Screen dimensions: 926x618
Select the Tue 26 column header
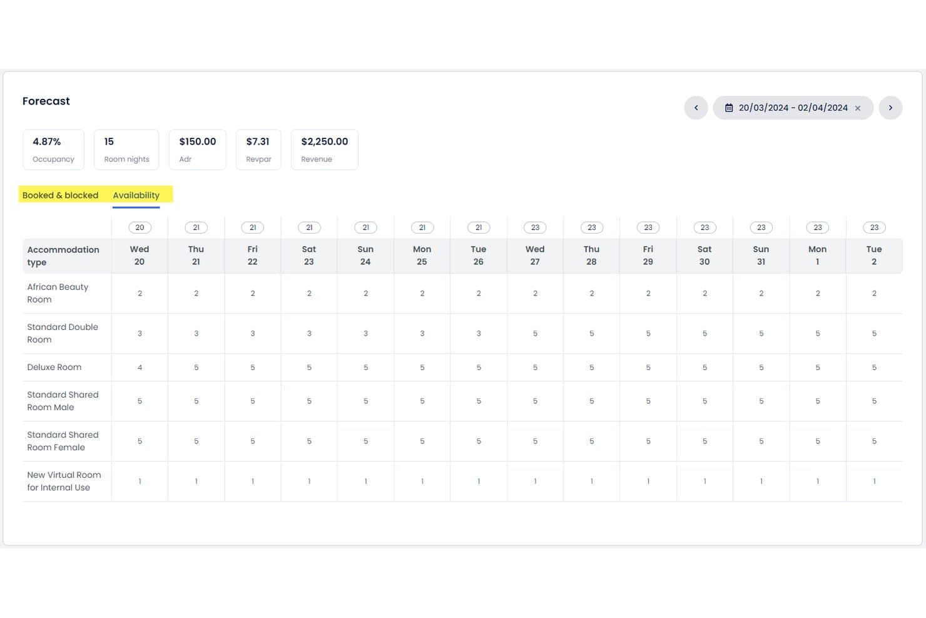(x=479, y=255)
